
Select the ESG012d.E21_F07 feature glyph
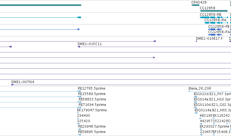pos(195,97)
